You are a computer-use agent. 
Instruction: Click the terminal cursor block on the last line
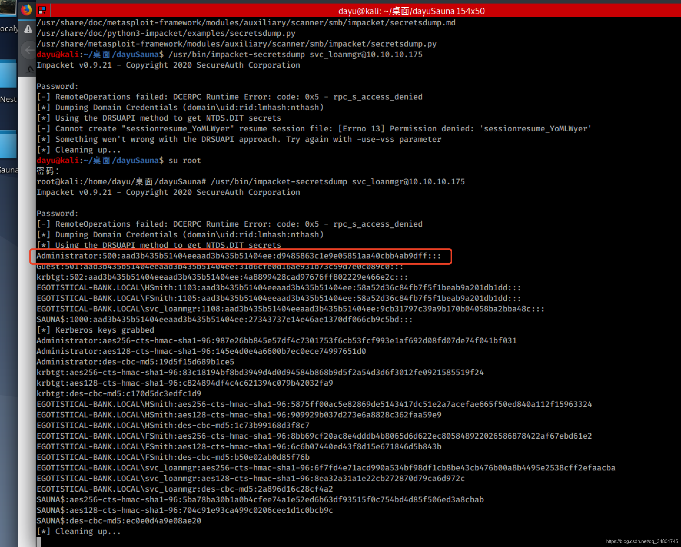(39, 542)
